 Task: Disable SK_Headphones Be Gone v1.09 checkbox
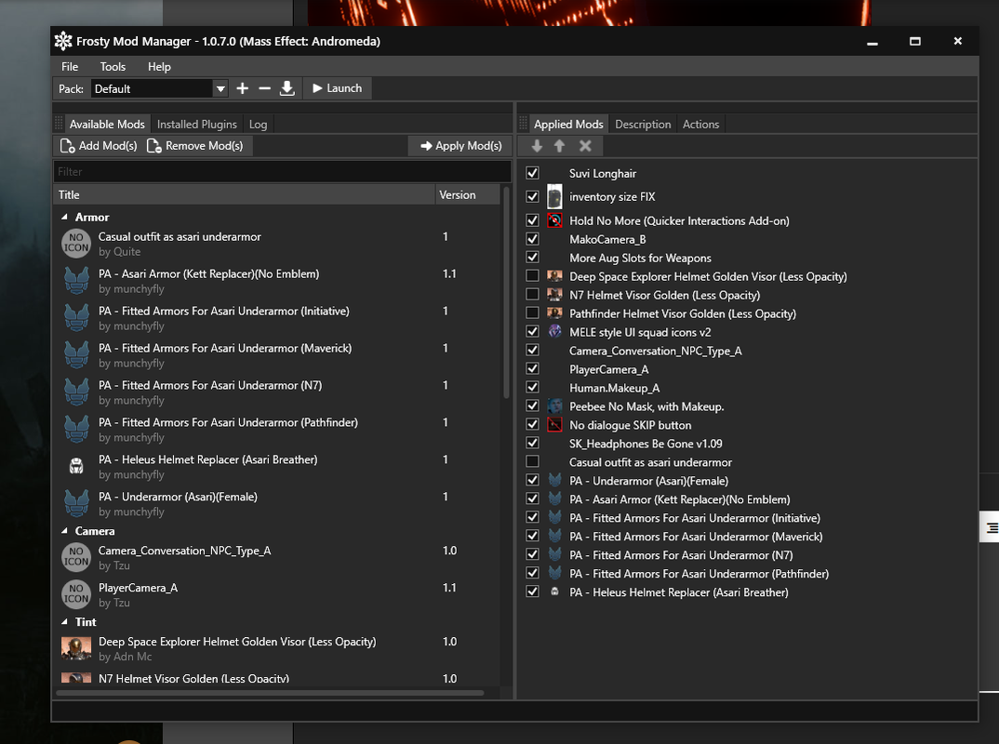click(x=533, y=443)
